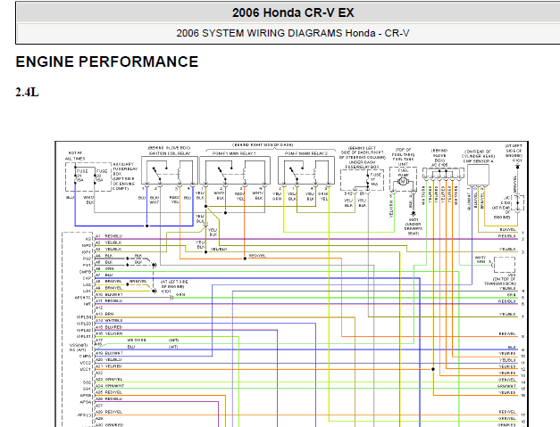The height and width of the screenshot is (427, 560).
Task: Click the "(M/T)" note on WHT/GRN wire
Action: coord(173,341)
